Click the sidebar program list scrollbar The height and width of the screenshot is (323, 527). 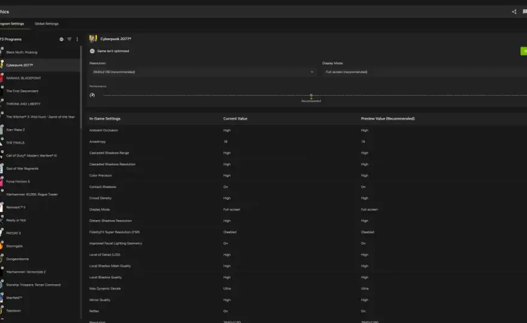[x=81, y=87]
